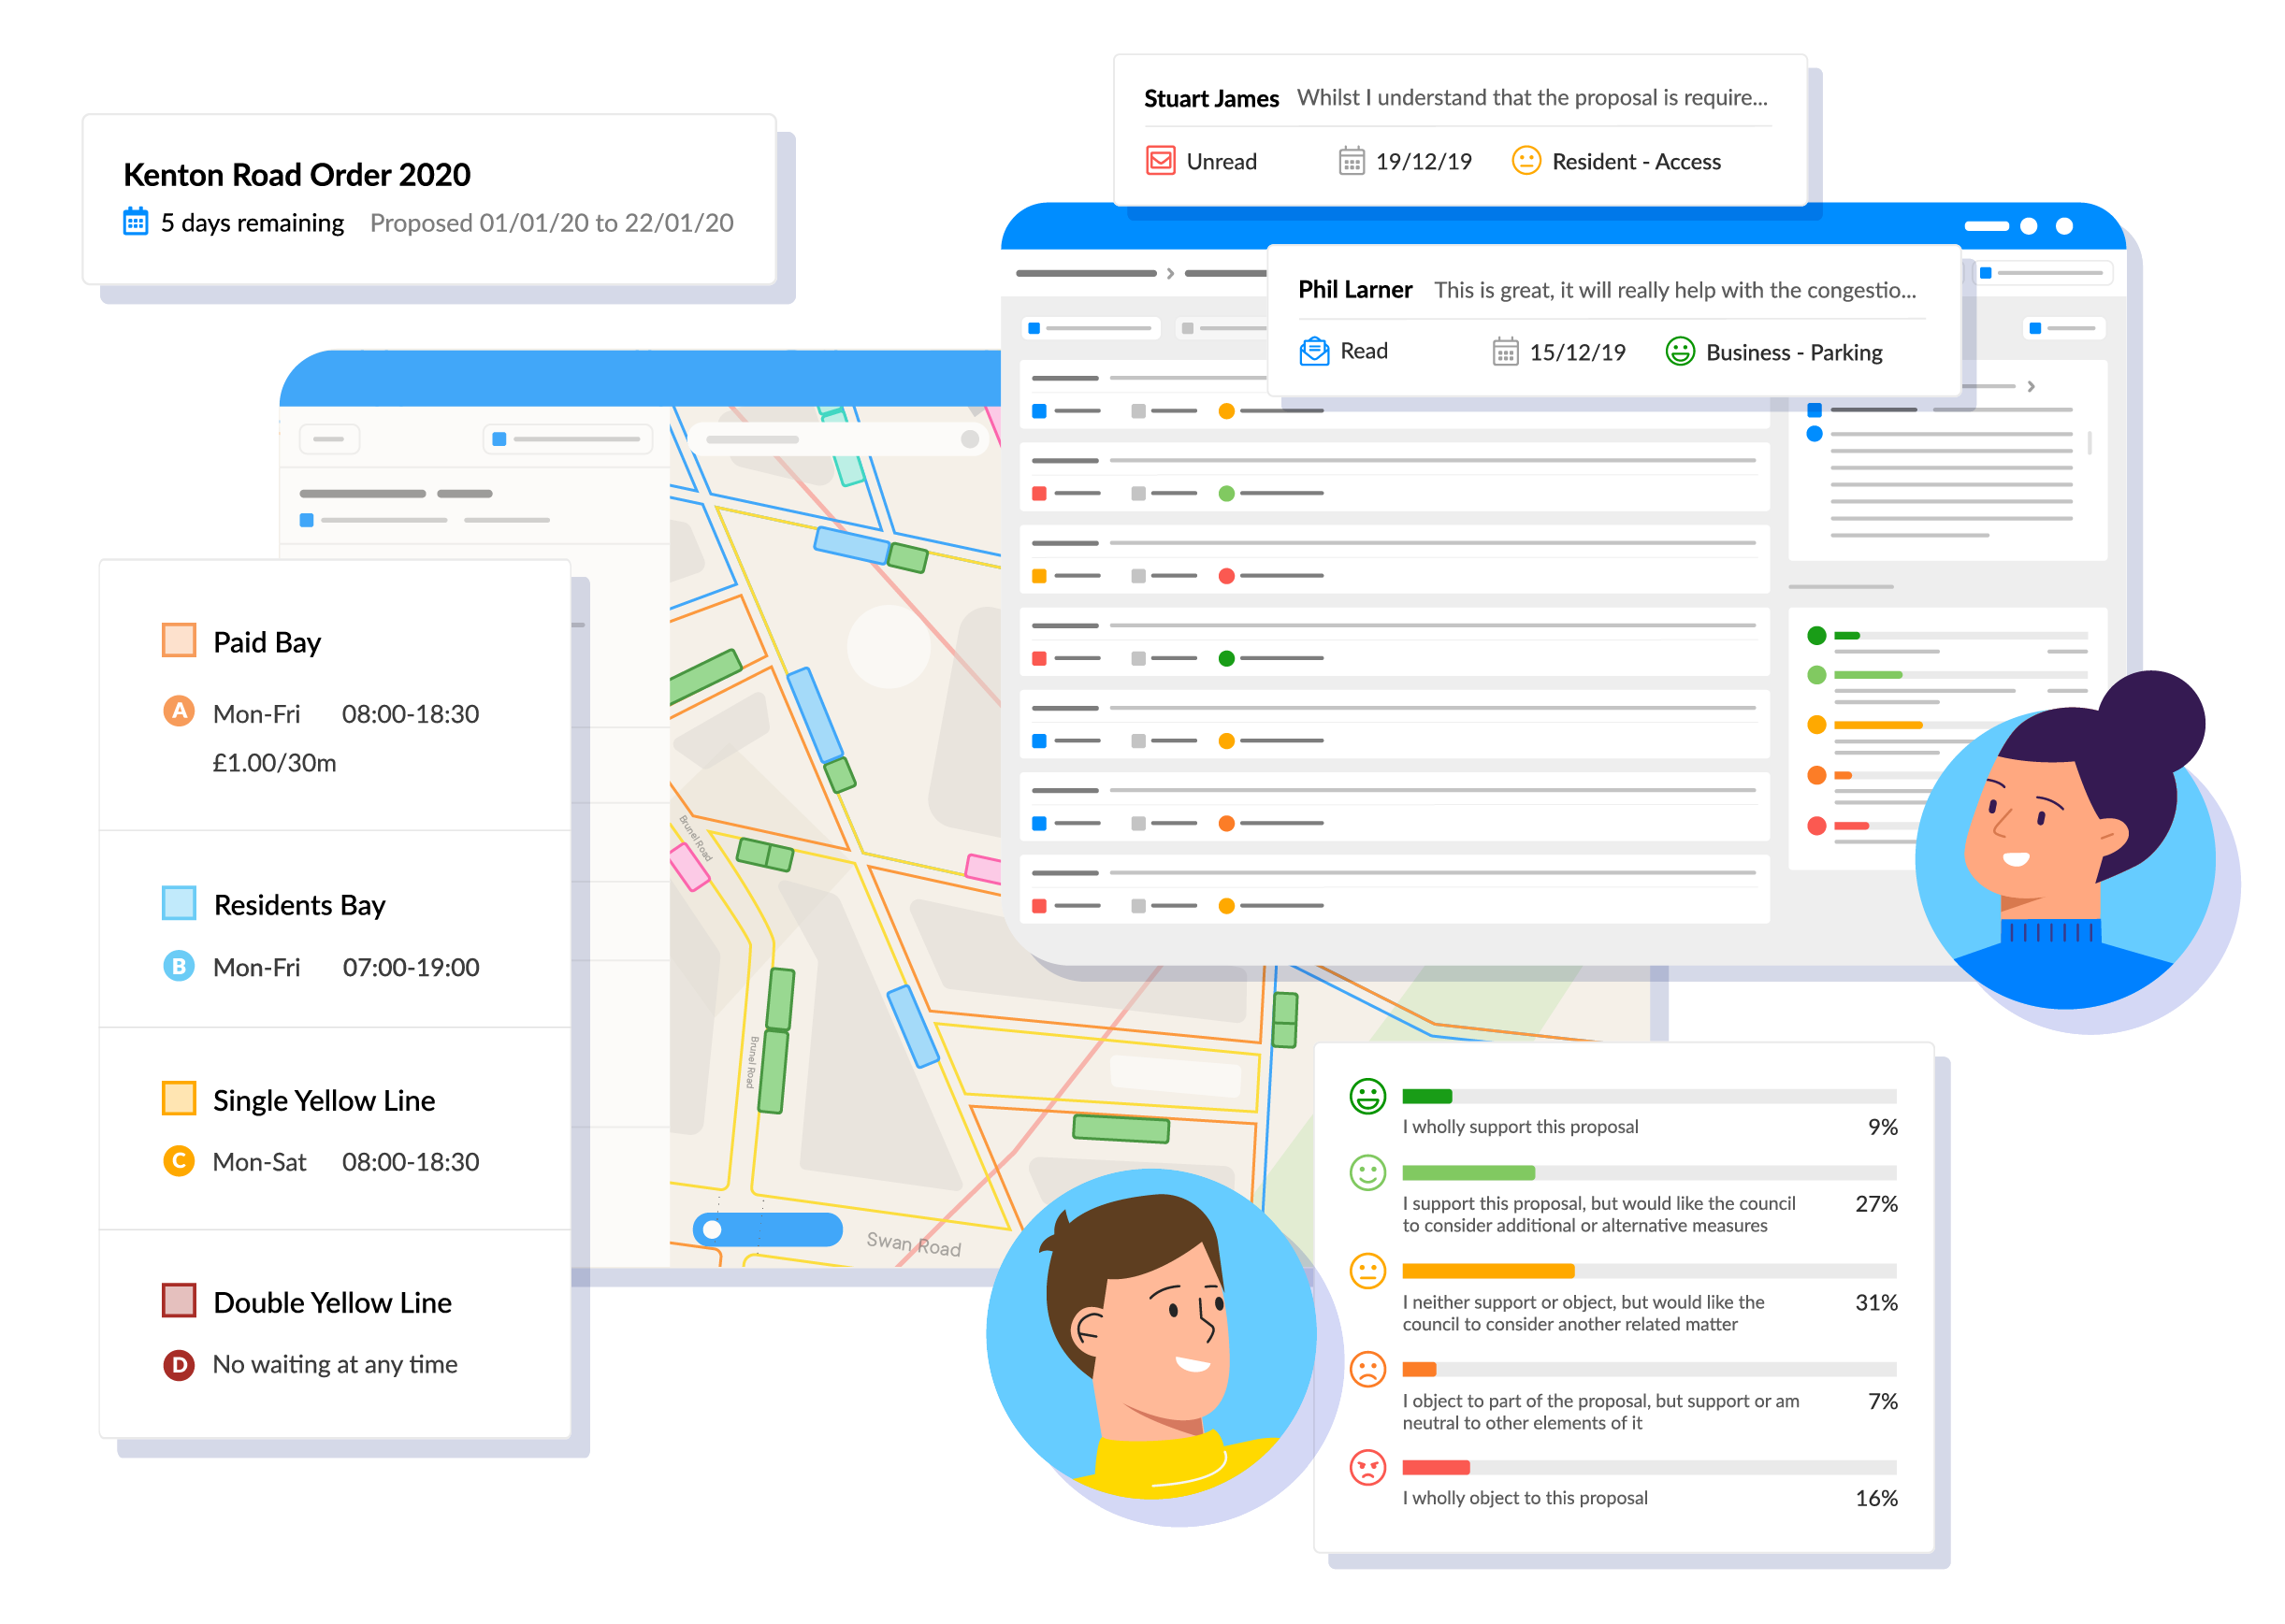Screen dimensions: 2285x1624
Task: Expand the chevron in the right details panel
Action: tap(2030, 386)
